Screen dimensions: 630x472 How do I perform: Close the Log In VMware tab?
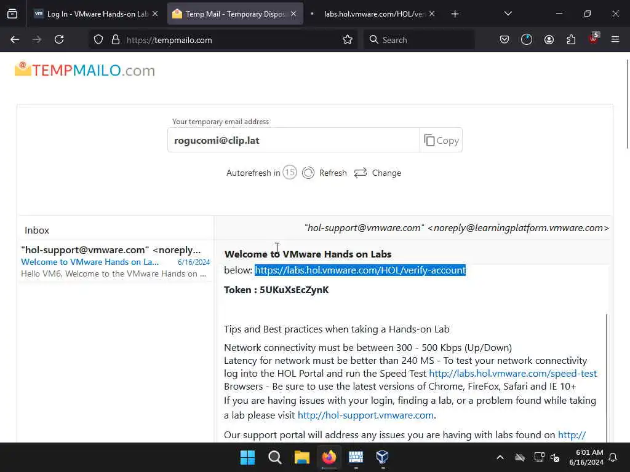pos(155,14)
